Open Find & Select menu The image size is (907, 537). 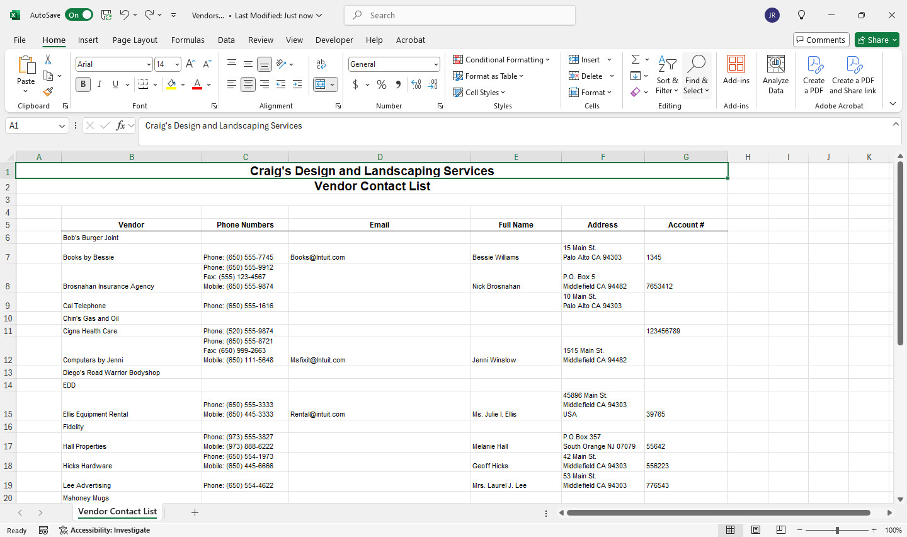(697, 74)
